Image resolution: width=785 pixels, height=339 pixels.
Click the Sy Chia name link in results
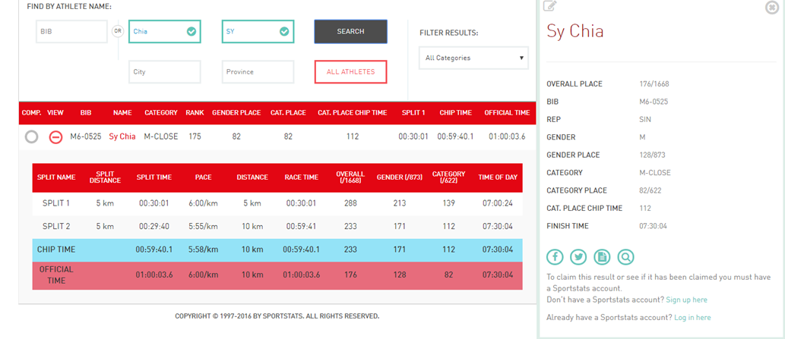point(122,137)
